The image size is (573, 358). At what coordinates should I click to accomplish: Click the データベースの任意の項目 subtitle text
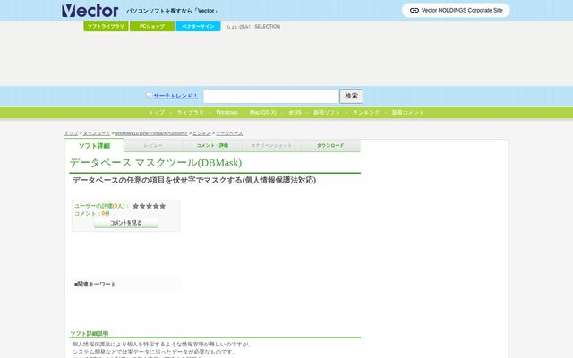(x=194, y=180)
